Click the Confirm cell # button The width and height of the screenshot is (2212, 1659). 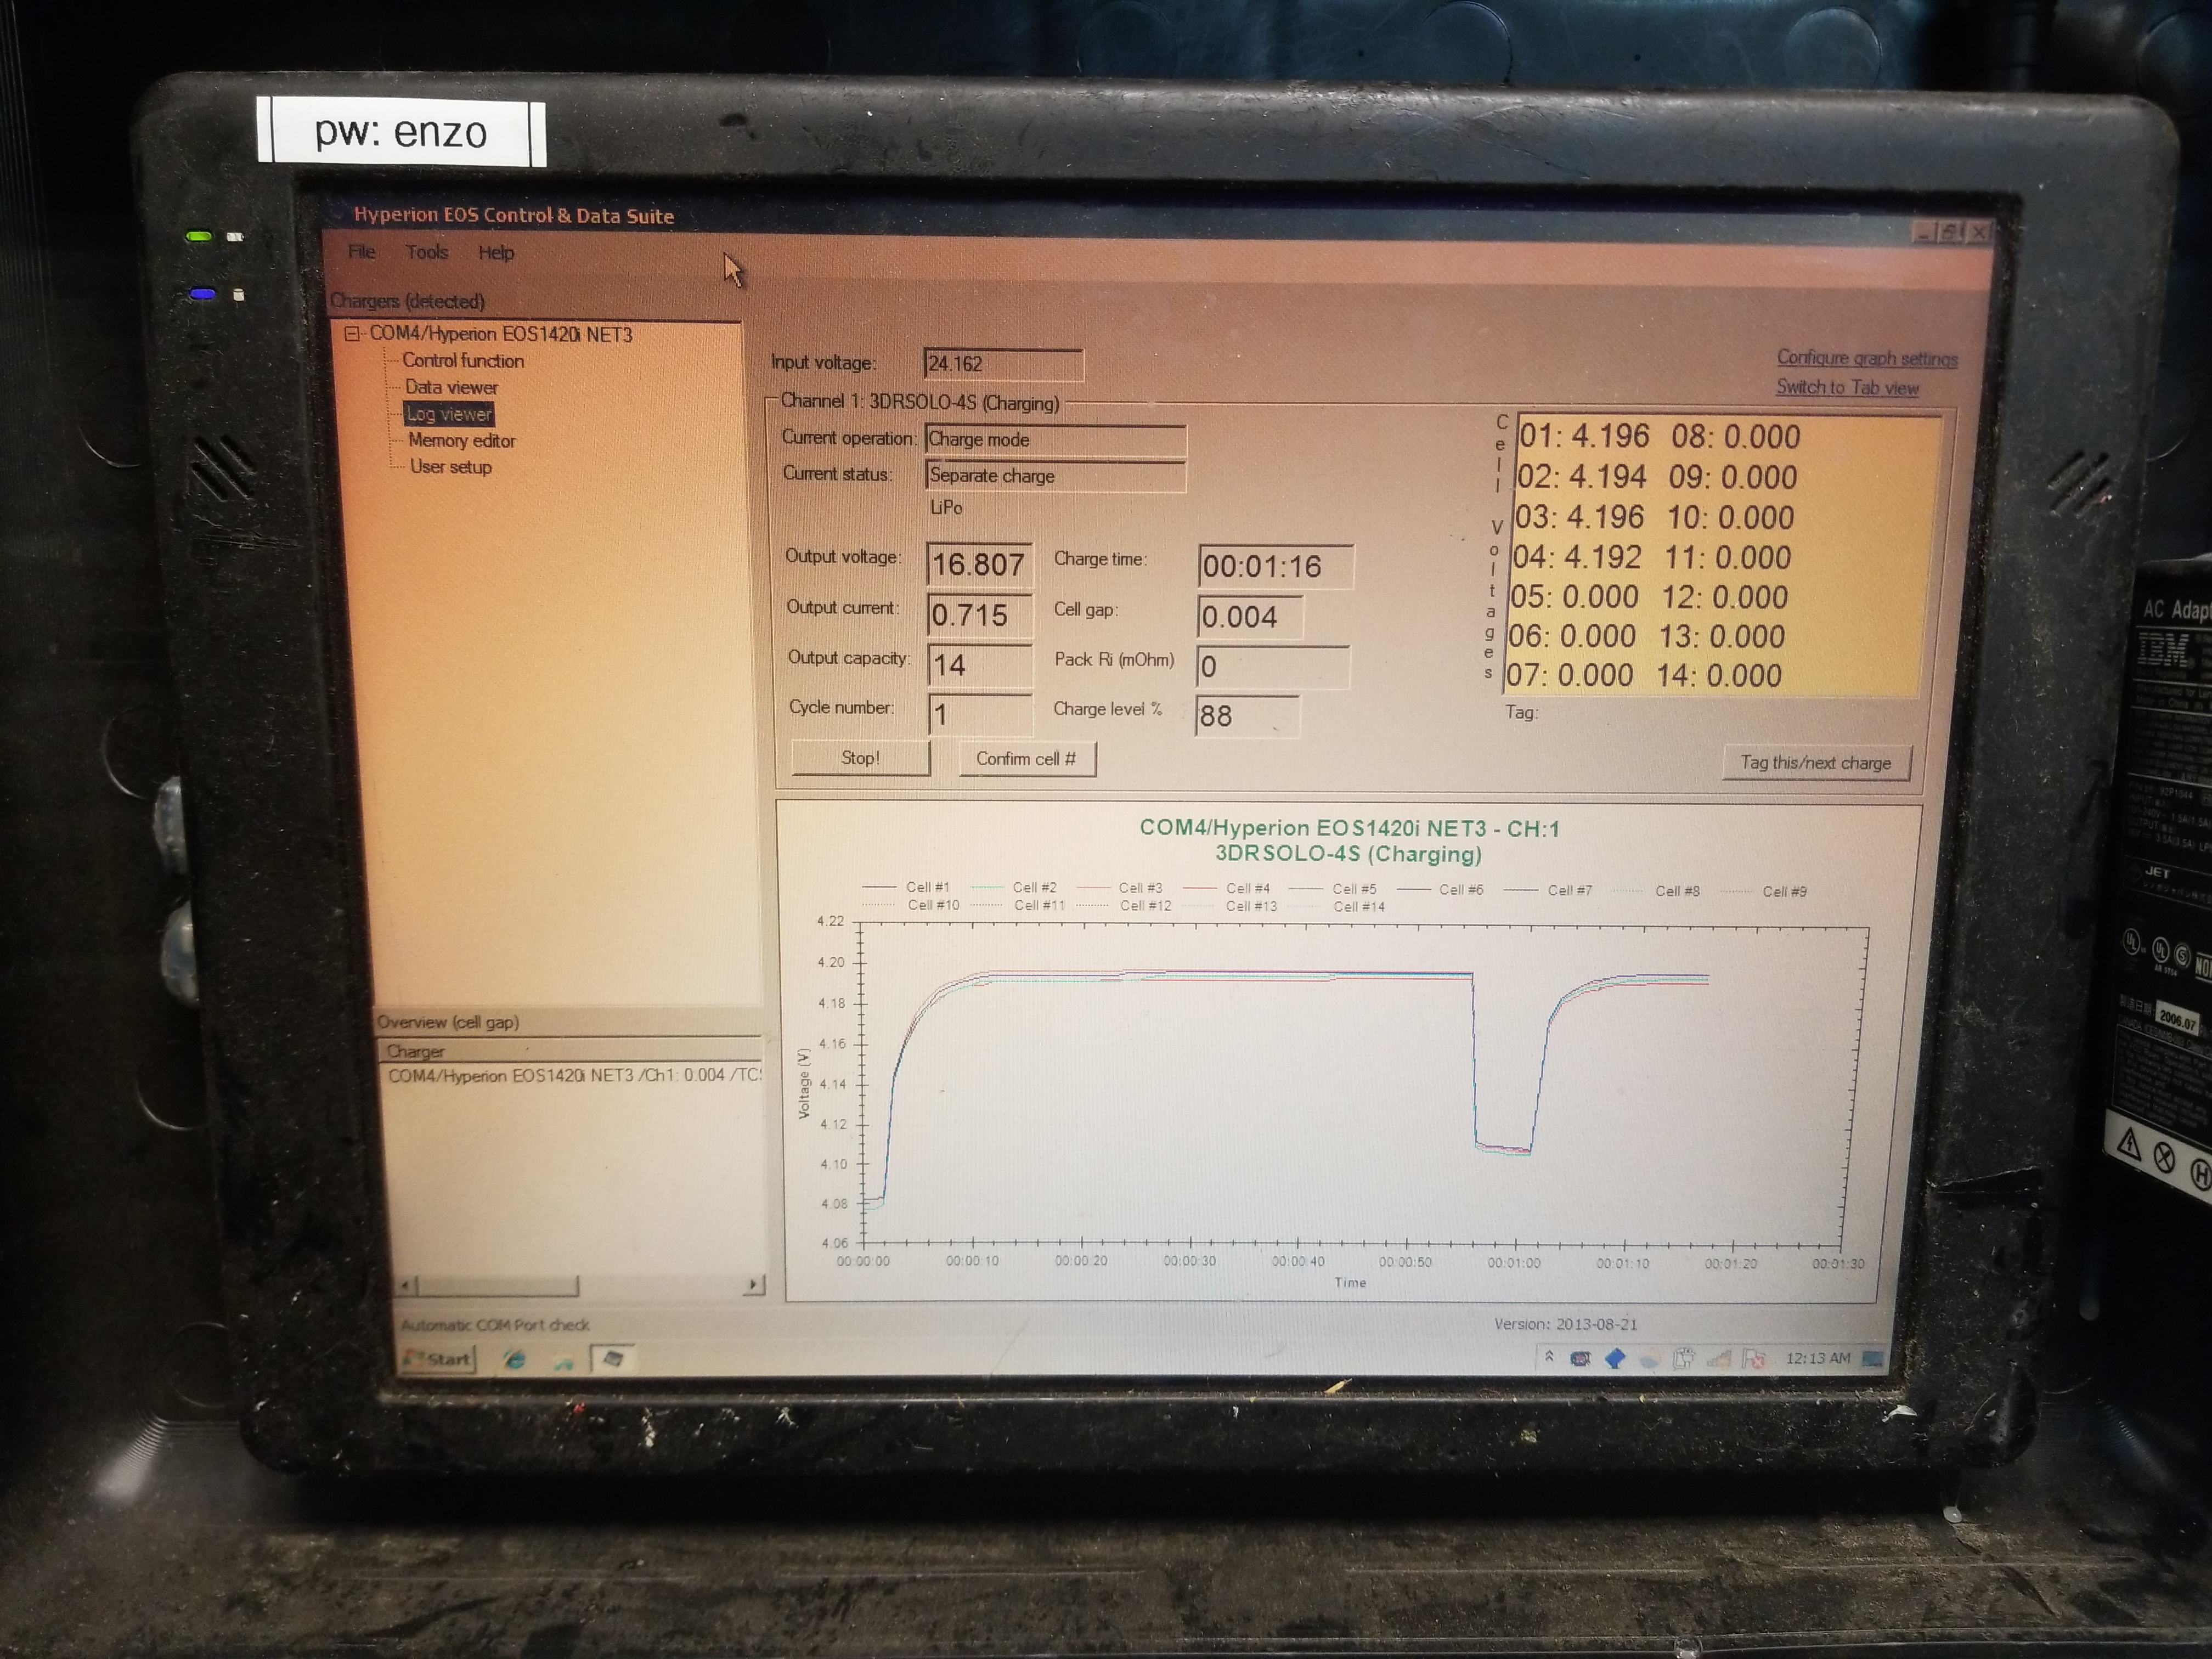[1026, 759]
